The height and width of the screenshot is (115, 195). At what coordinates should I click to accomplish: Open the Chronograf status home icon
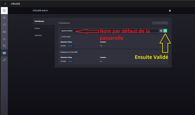(x=4, y=10)
